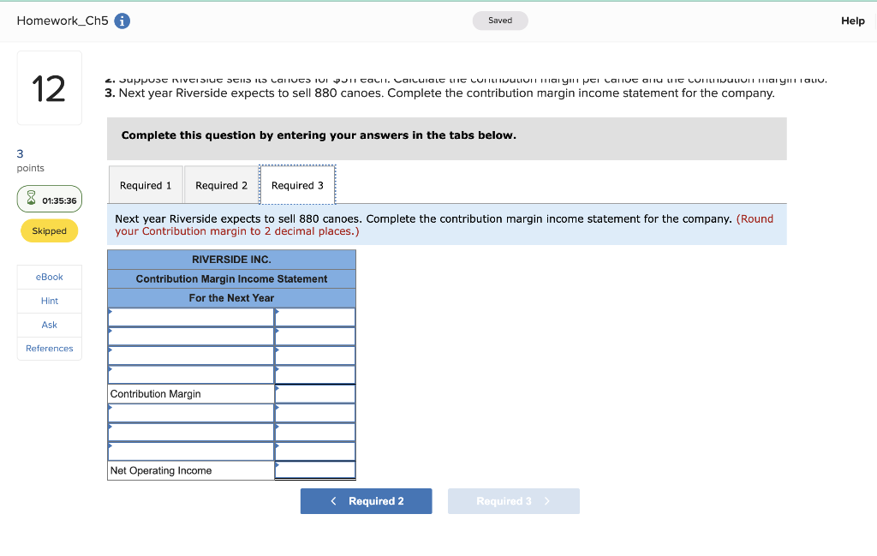Click the Saved status indicator
This screenshot has width=877, height=556.
click(x=500, y=20)
